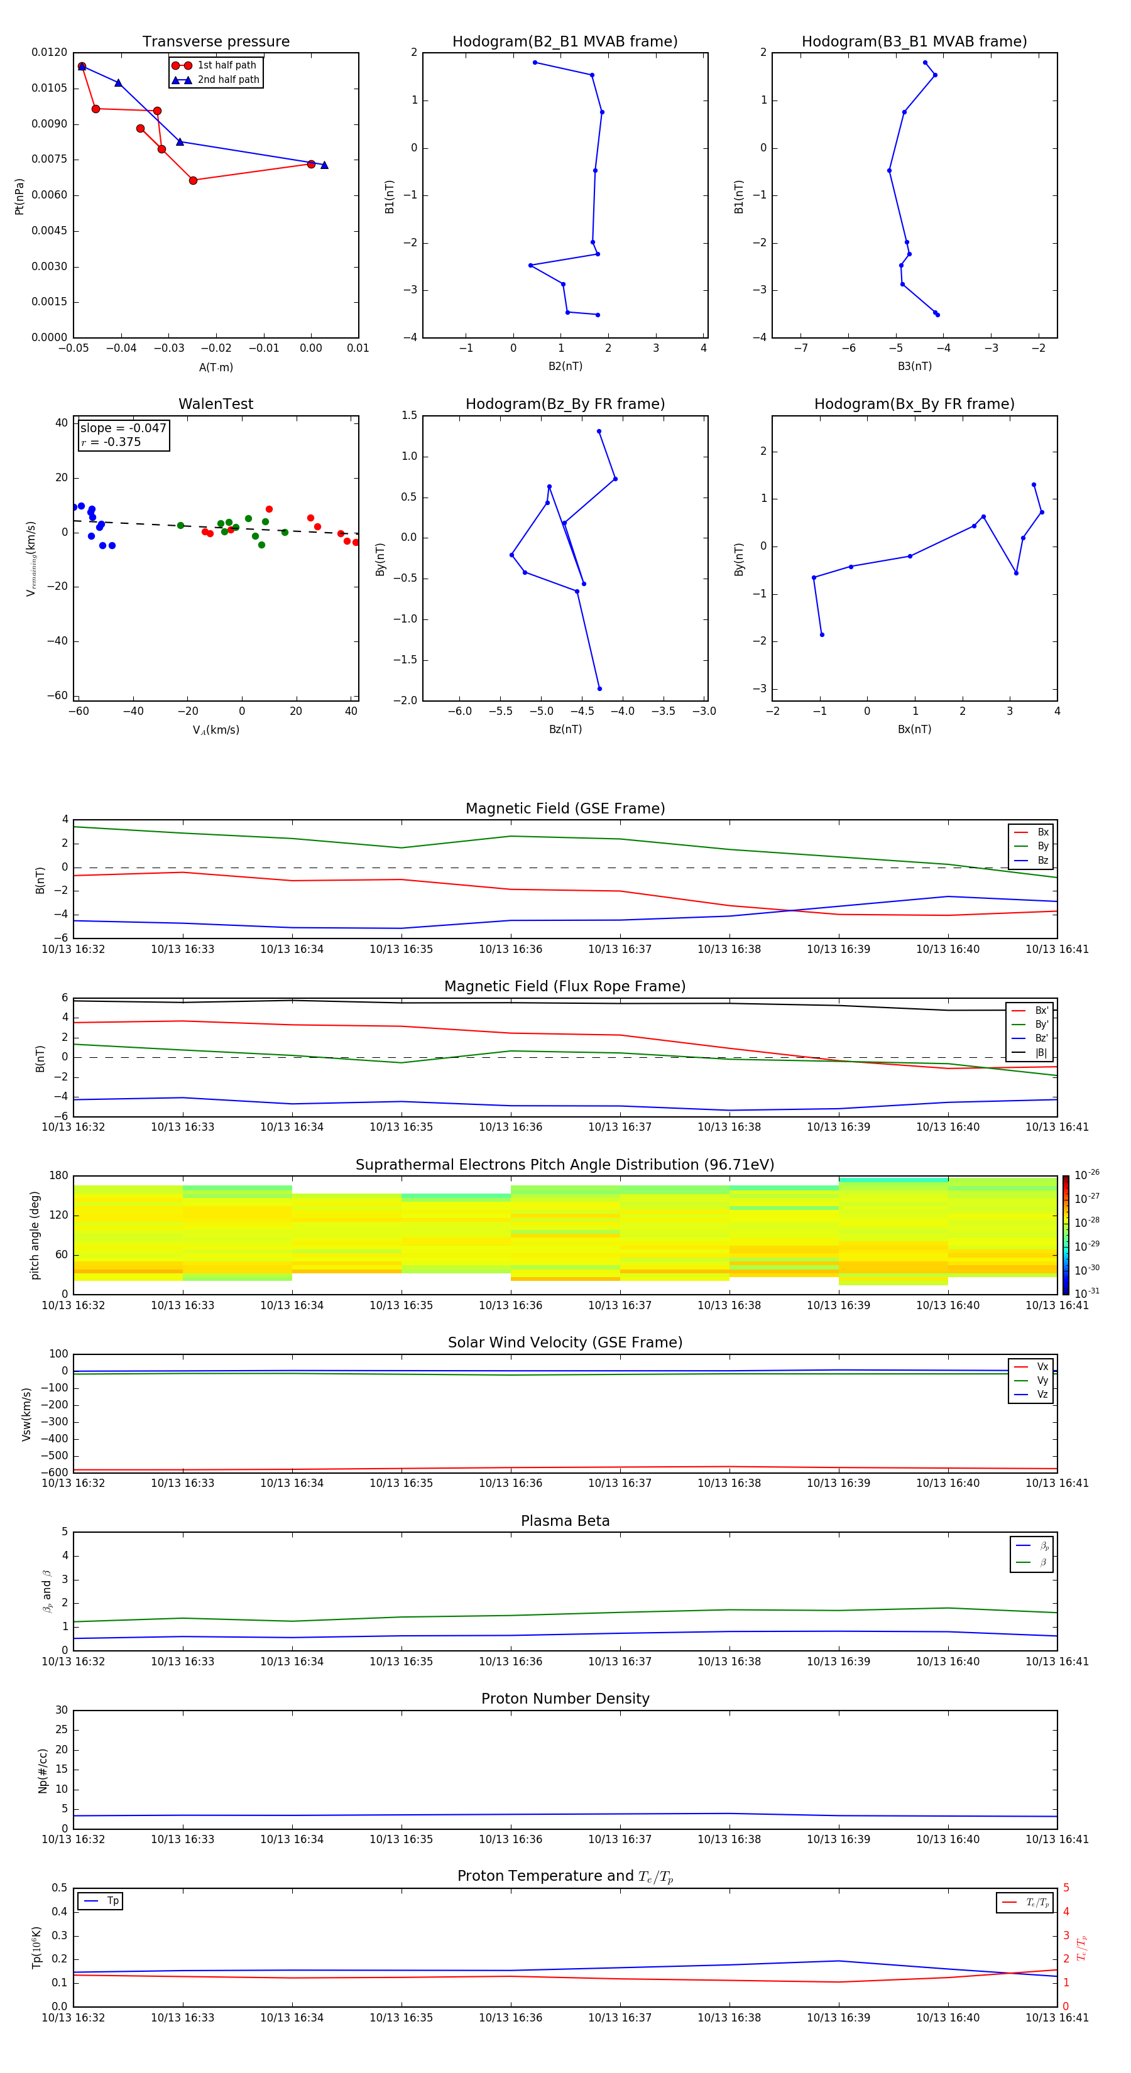Click the 10^-31 colorbar label

click(1087, 1293)
